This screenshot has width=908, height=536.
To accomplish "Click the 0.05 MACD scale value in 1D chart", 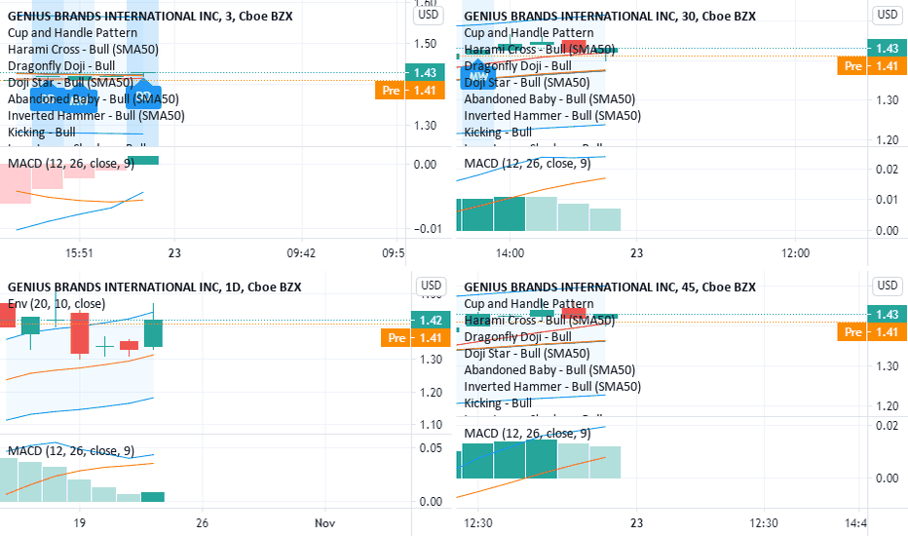I will click(x=431, y=448).
